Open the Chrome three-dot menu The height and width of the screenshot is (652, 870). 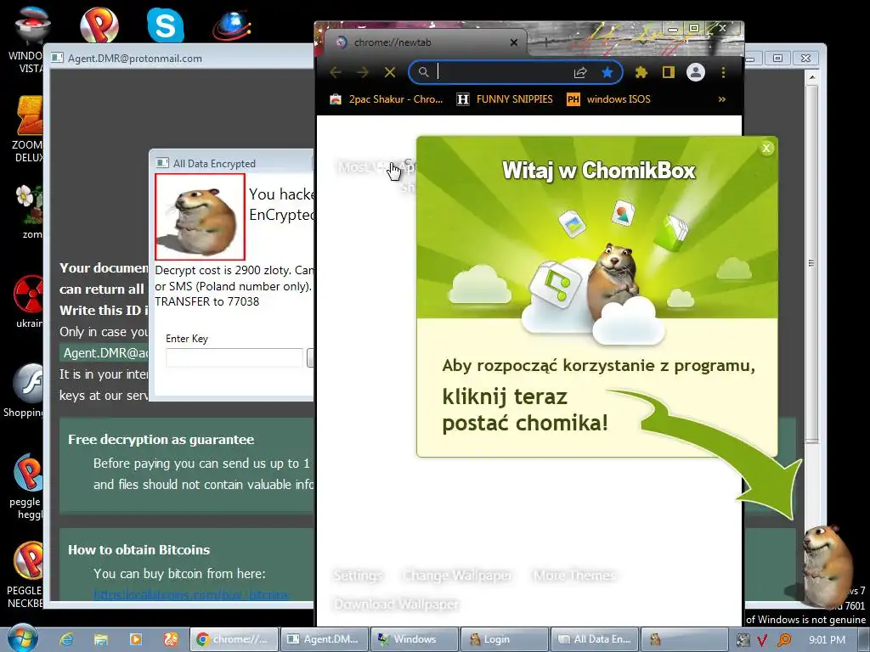coord(723,72)
